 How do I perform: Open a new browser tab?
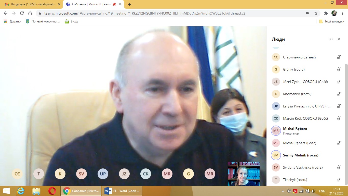(x=130, y=4)
